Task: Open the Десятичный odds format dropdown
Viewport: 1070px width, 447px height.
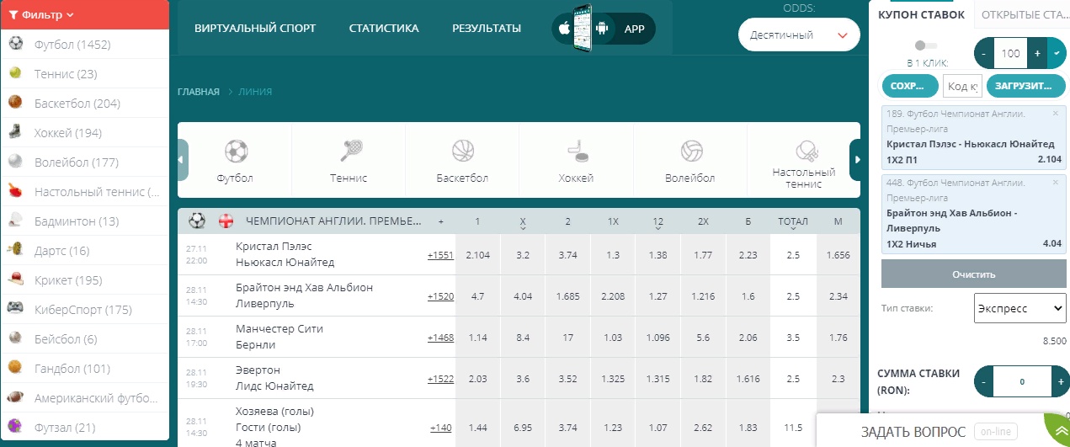Action: [x=799, y=35]
